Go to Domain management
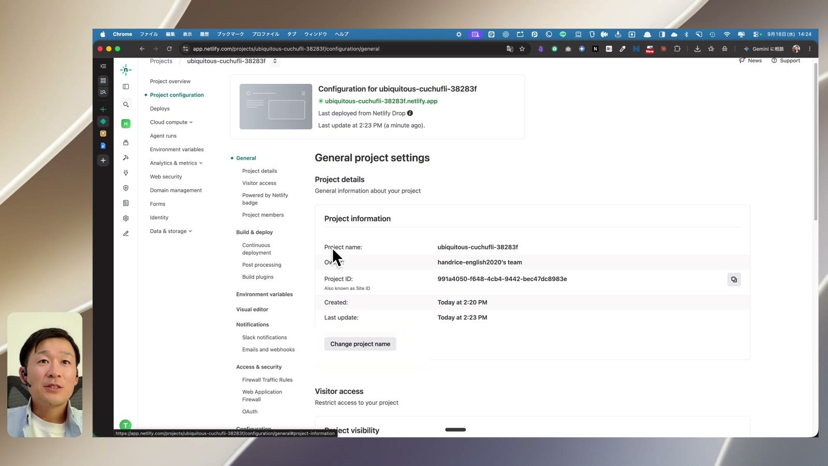Screen dimensions: 828x466 176,191
